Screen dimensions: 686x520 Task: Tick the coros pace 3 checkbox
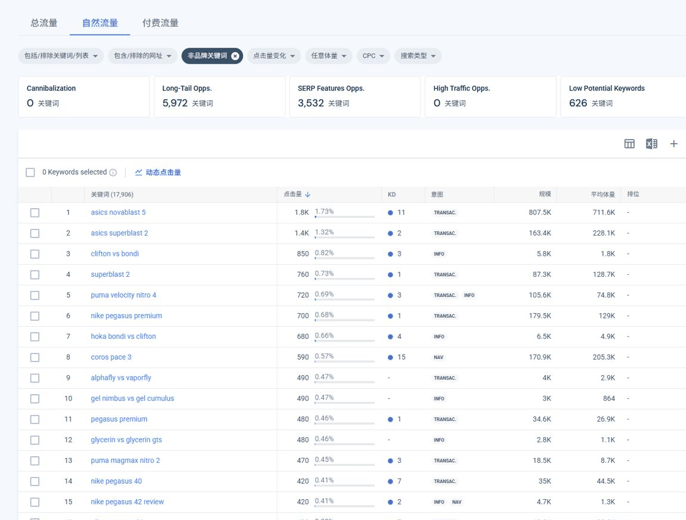tap(35, 357)
